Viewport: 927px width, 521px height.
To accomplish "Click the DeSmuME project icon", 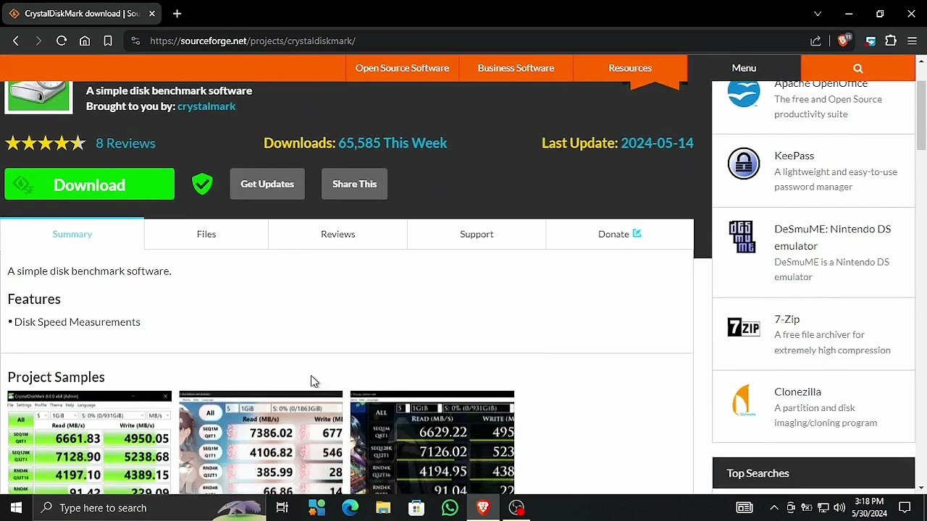I will coord(742,237).
